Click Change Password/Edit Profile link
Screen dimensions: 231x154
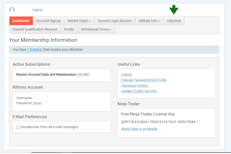click(144, 80)
